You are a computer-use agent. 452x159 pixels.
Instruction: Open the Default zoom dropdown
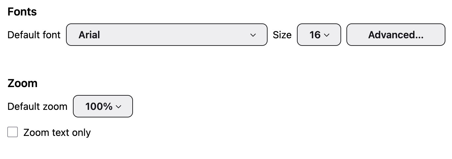click(103, 106)
